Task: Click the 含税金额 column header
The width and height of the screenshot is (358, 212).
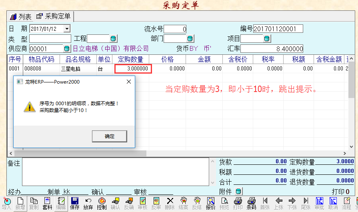Action: [329, 59]
